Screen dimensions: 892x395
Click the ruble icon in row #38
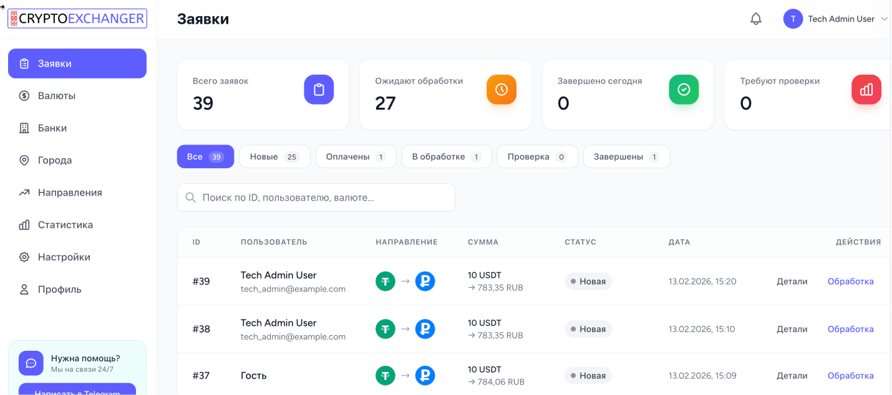coord(425,329)
